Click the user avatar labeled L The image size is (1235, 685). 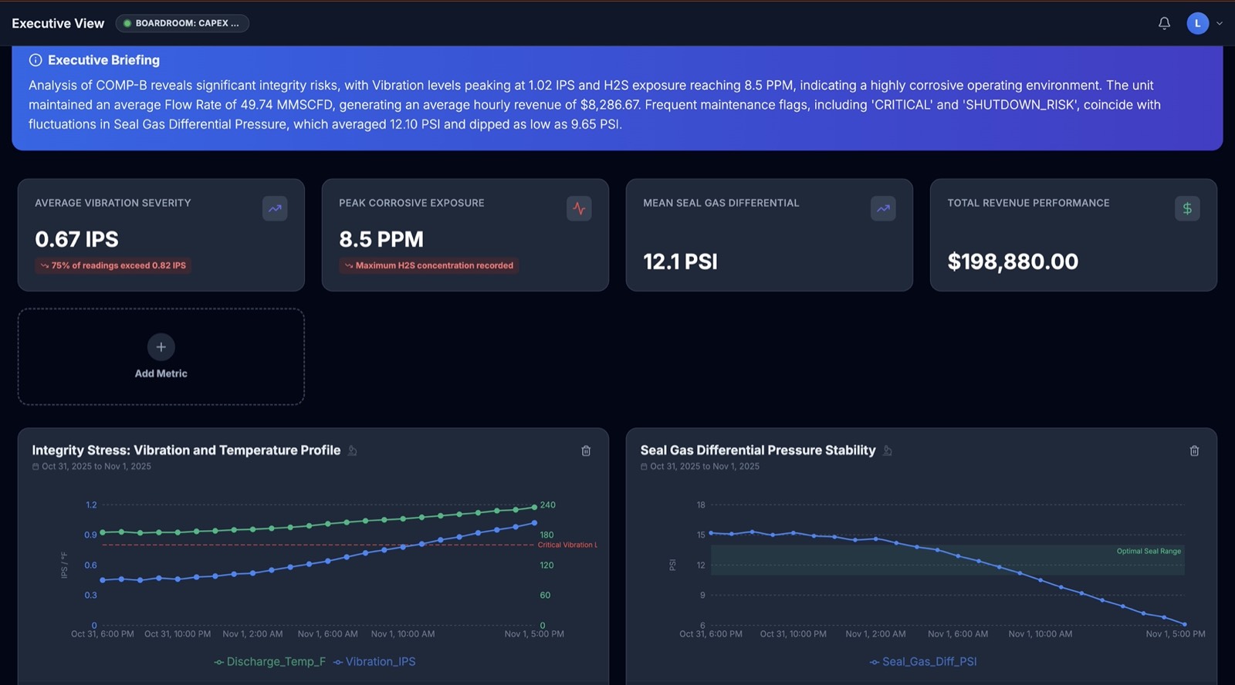pos(1197,23)
